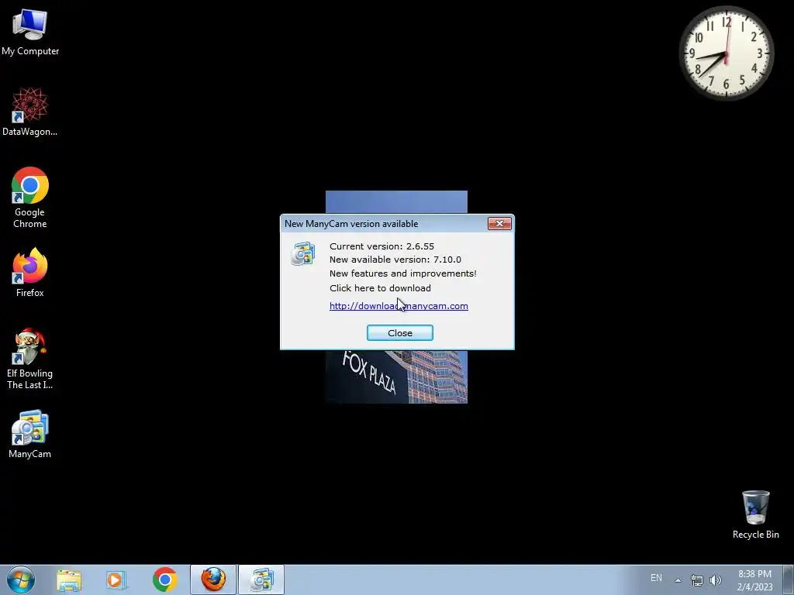Open the download.manycam.com link

click(399, 306)
